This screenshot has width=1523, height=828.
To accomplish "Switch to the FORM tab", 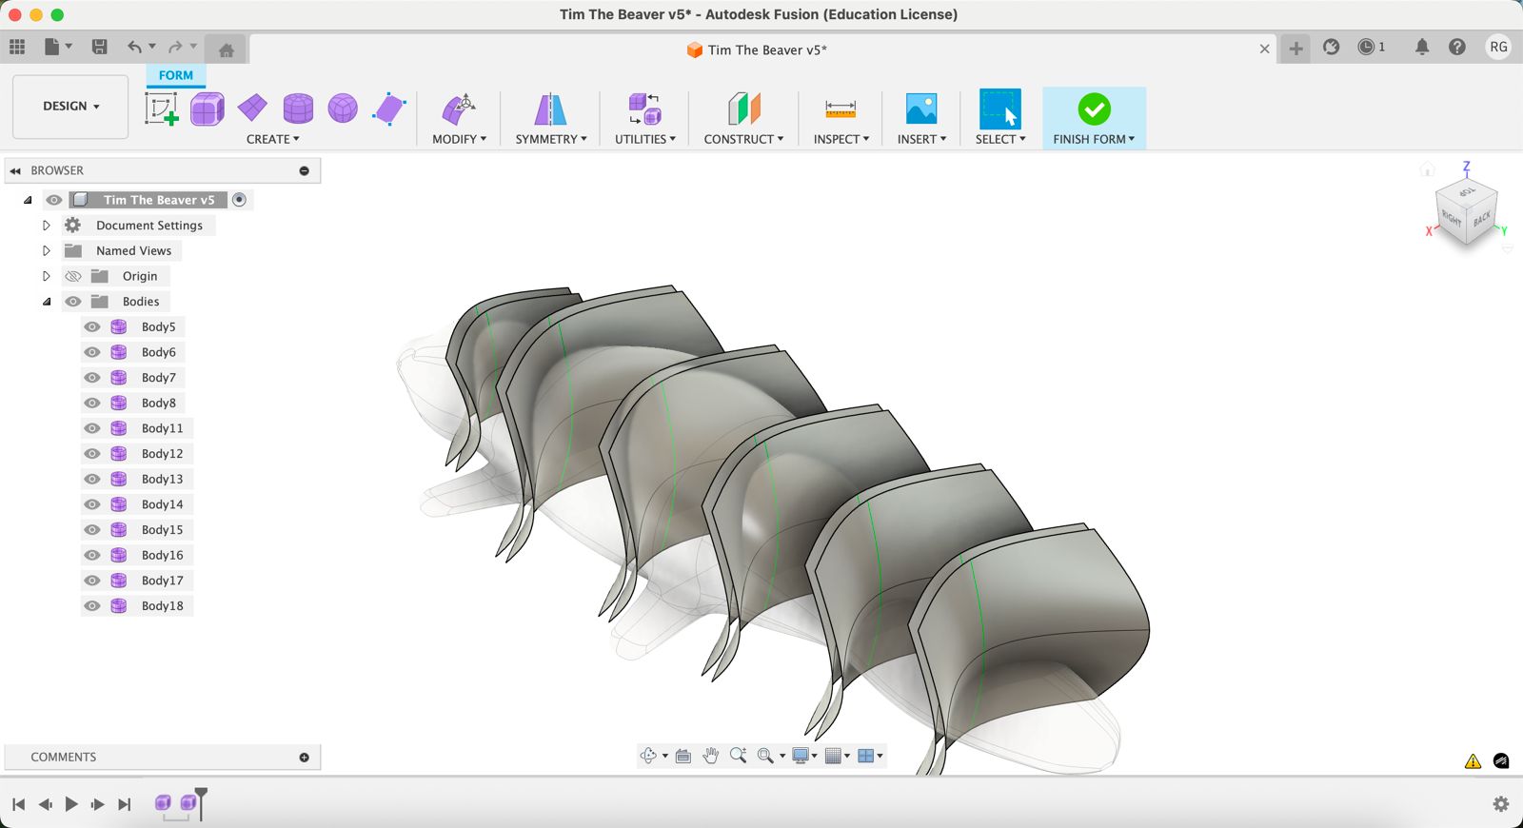I will (x=176, y=75).
